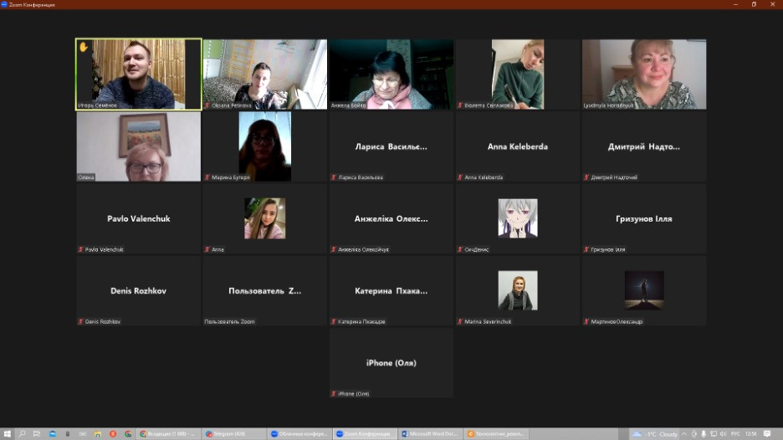Select Lyudmyla Horodnyuk's video tile
Viewport: 783px width, 440px height.
(x=644, y=74)
